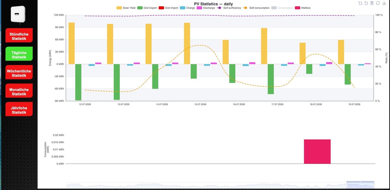
Task: Click the zoom reset icon
Action: [x=366, y=3]
